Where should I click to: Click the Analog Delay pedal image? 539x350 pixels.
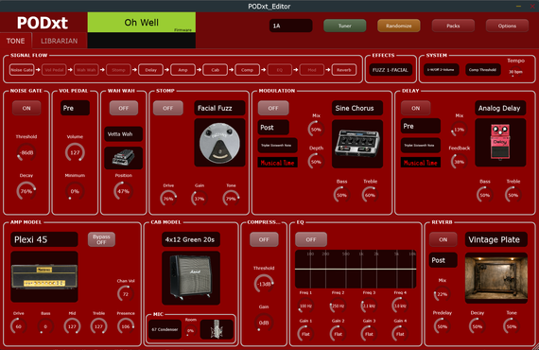click(500, 142)
